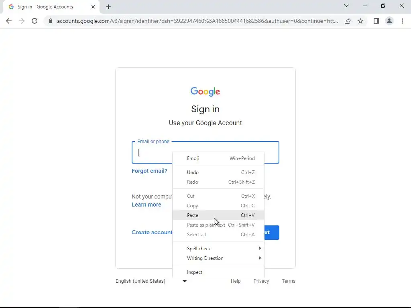Open the Chrome three-dot menu
This screenshot has width=411, height=308.
[x=402, y=21]
